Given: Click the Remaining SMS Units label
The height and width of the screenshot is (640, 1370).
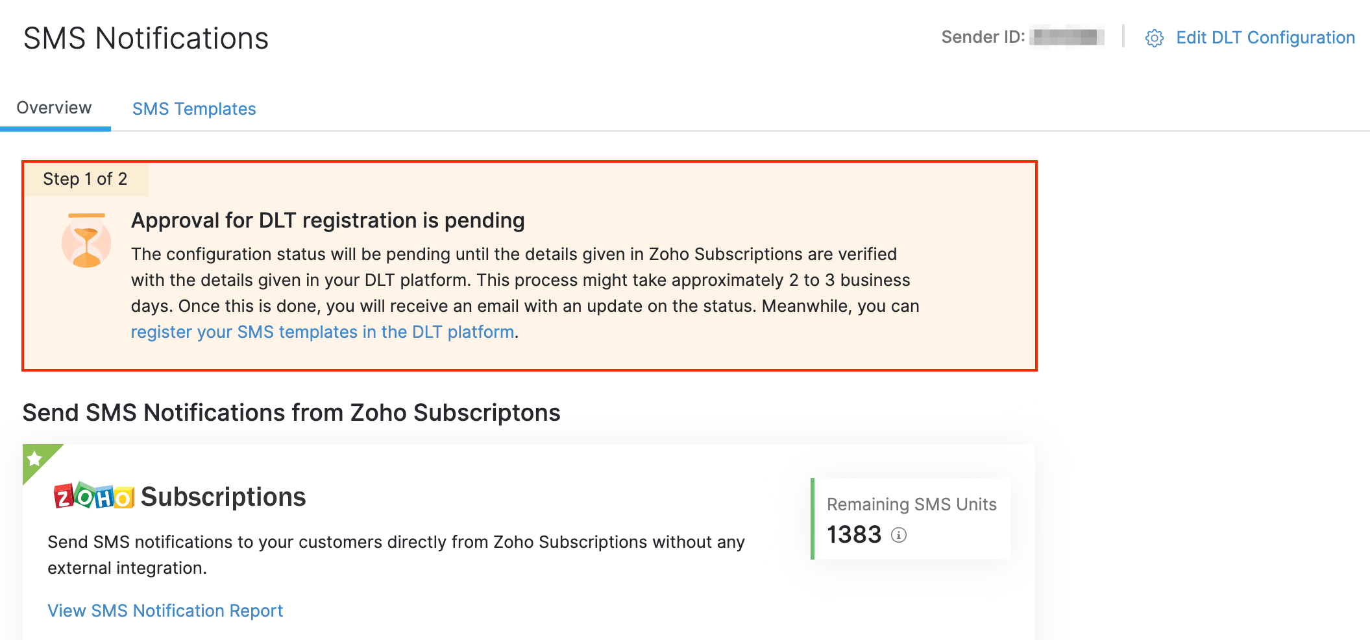Looking at the screenshot, I should coord(911,504).
